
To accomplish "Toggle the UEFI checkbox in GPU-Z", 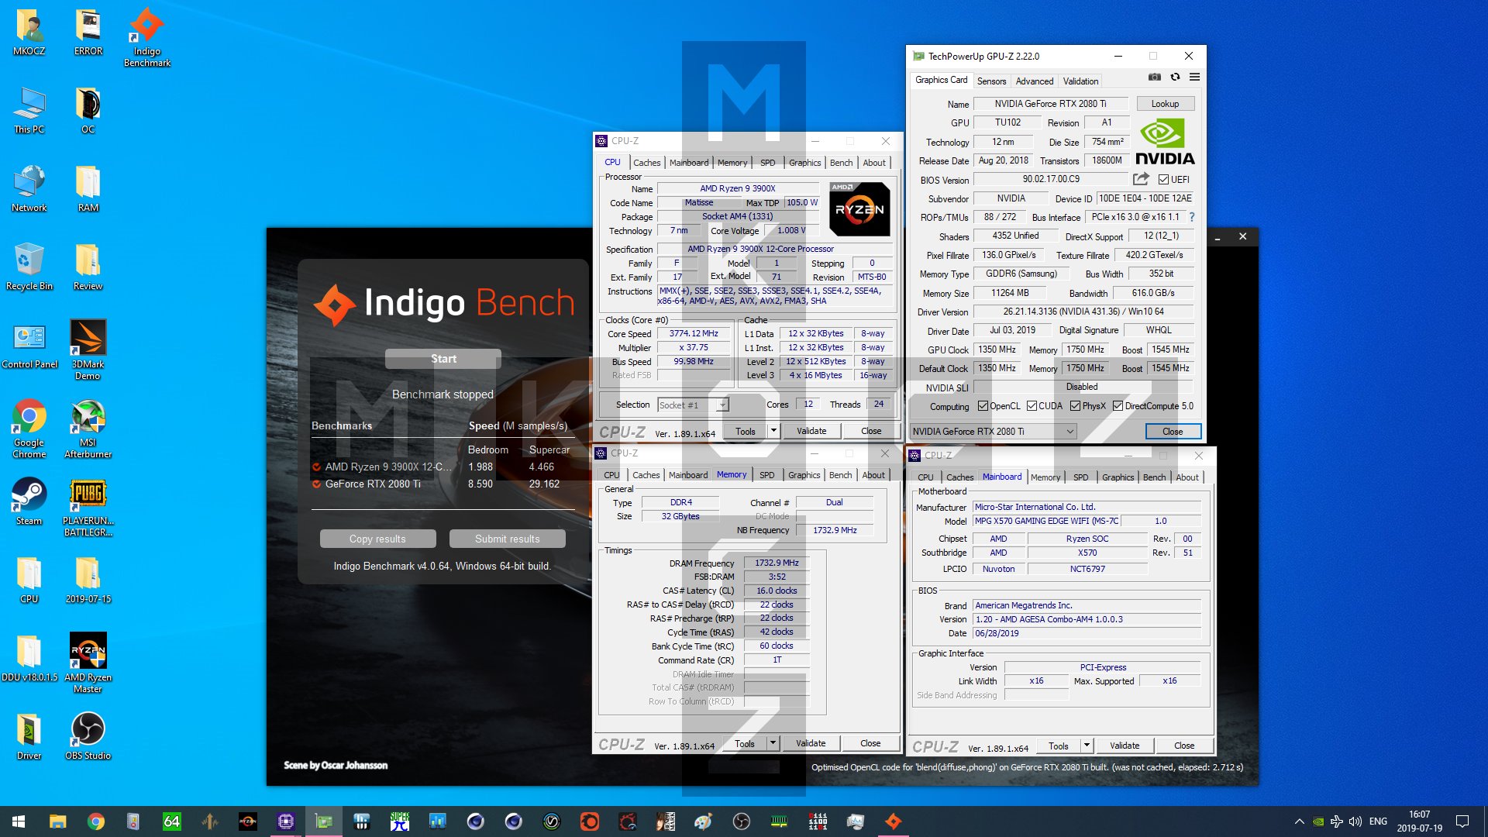I will pyautogui.click(x=1163, y=180).
